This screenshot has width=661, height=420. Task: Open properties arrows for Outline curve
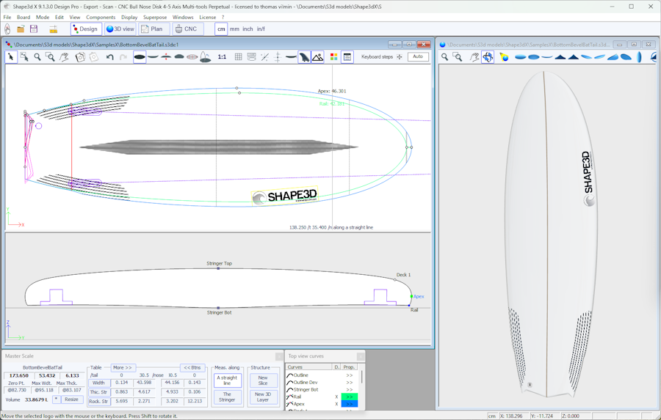350,375
